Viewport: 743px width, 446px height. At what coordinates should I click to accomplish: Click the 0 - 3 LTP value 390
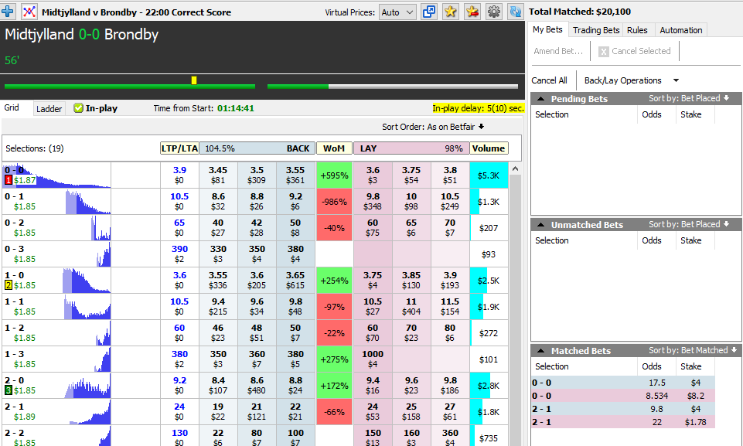179,249
